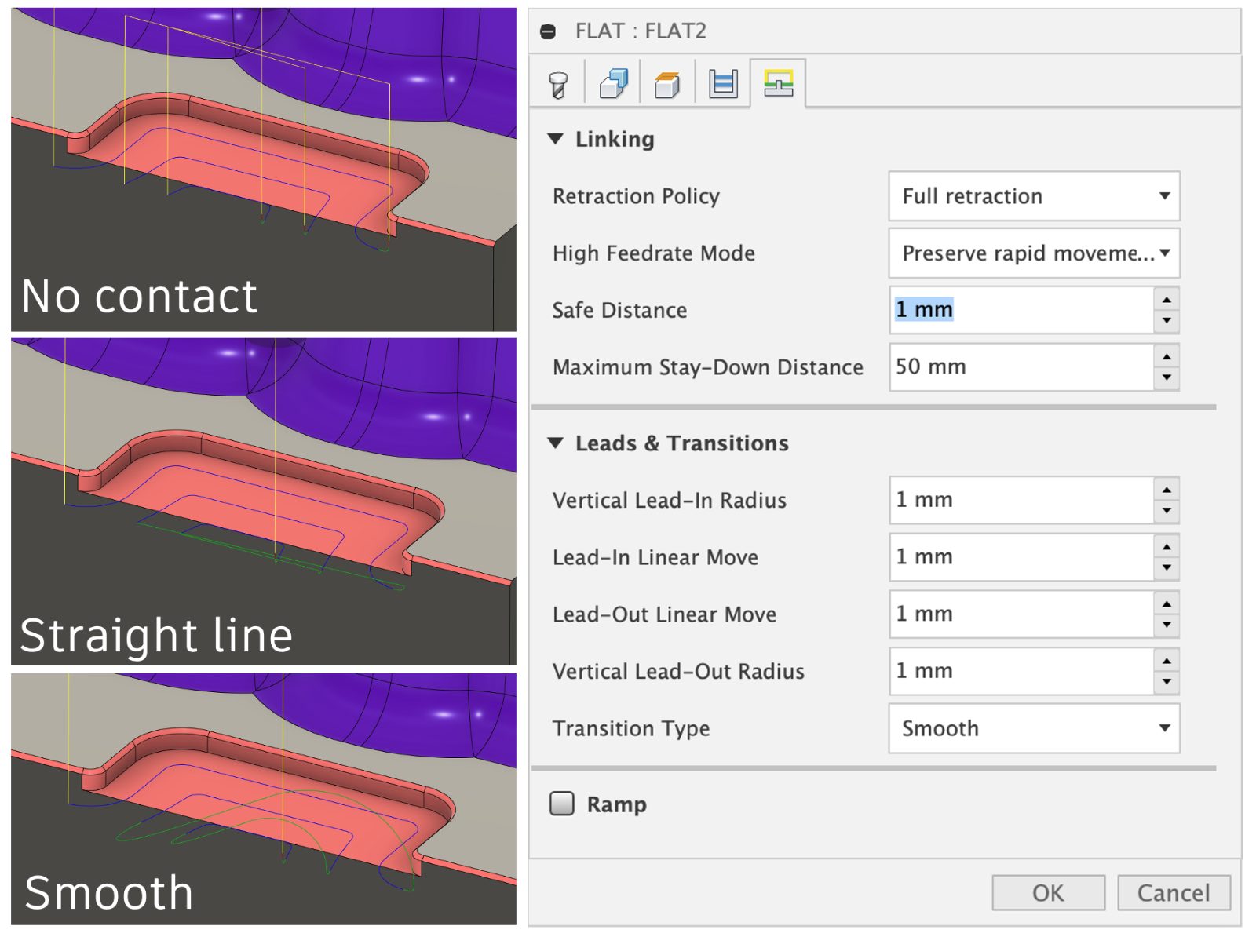
Task: Enable the Ramp checkbox
Action: point(562,804)
